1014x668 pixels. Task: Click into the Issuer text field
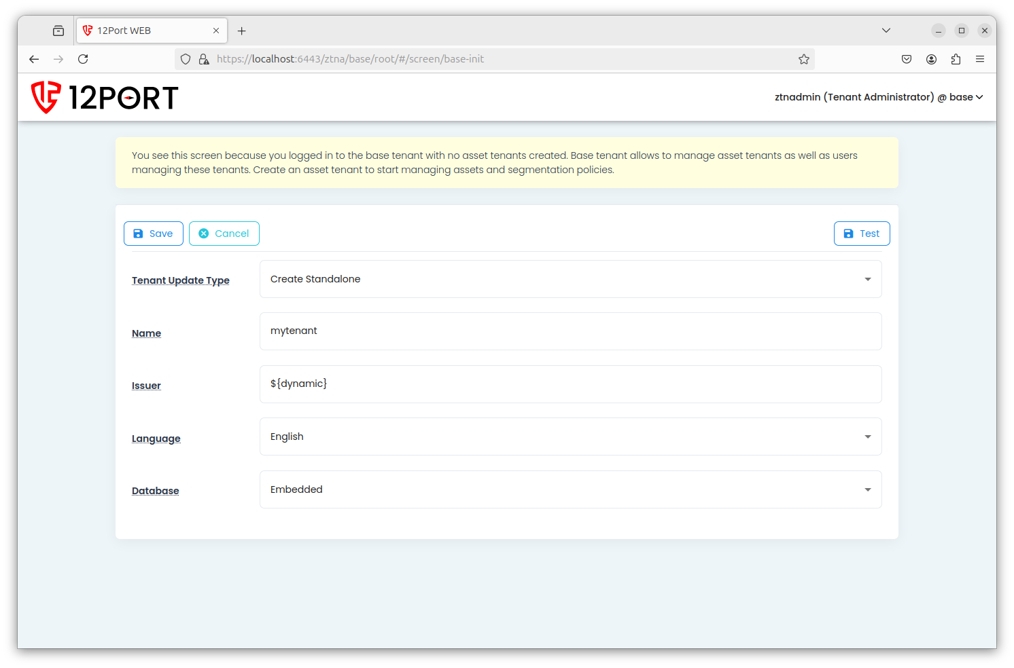click(570, 384)
